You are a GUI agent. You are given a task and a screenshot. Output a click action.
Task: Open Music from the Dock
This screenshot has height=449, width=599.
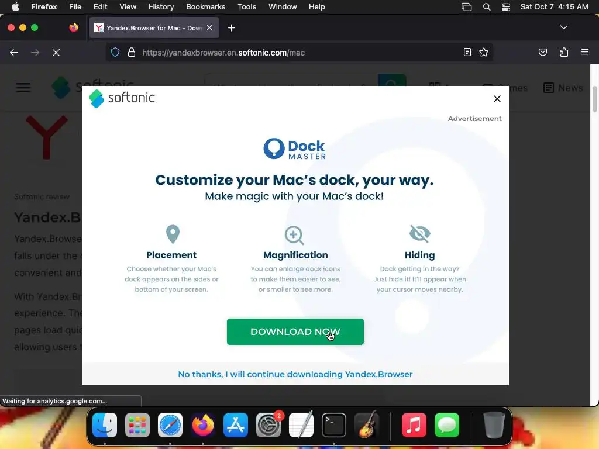[414, 424]
